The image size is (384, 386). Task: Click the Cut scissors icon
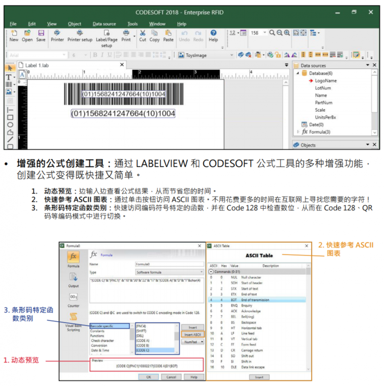[x=143, y=34]
